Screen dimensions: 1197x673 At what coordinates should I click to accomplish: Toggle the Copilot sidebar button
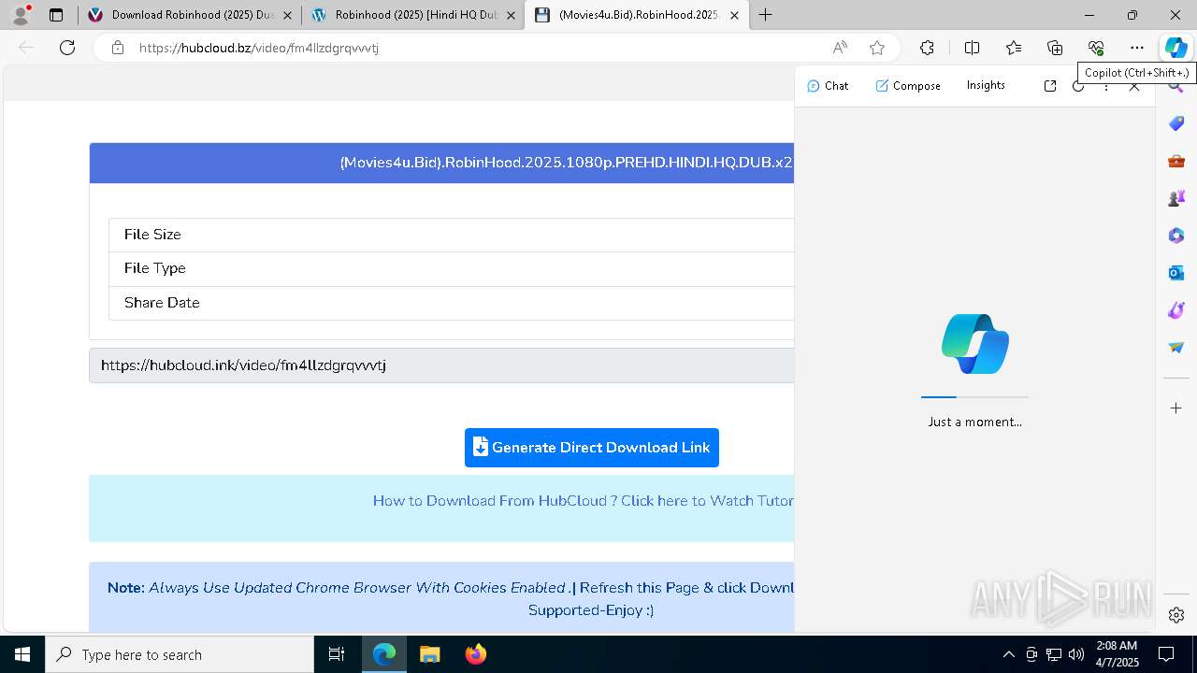1175,48
